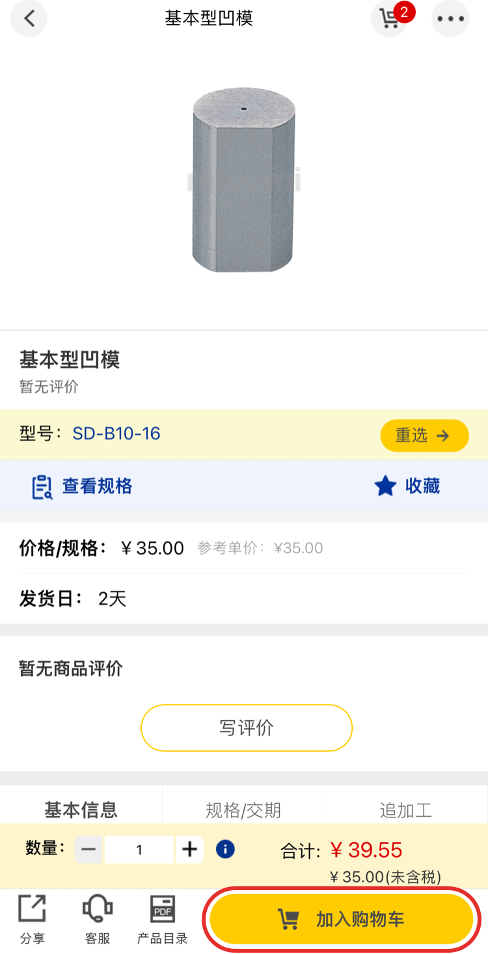Screen dimensions: 488x954
Task: Open the three-dot more options menu
Action: pos(450,19)
